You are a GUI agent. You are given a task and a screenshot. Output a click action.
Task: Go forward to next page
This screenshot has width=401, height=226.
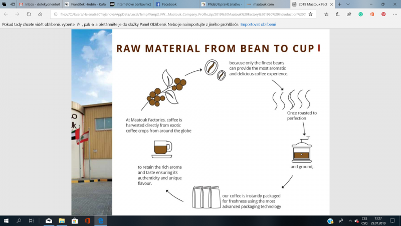(17, 15)
